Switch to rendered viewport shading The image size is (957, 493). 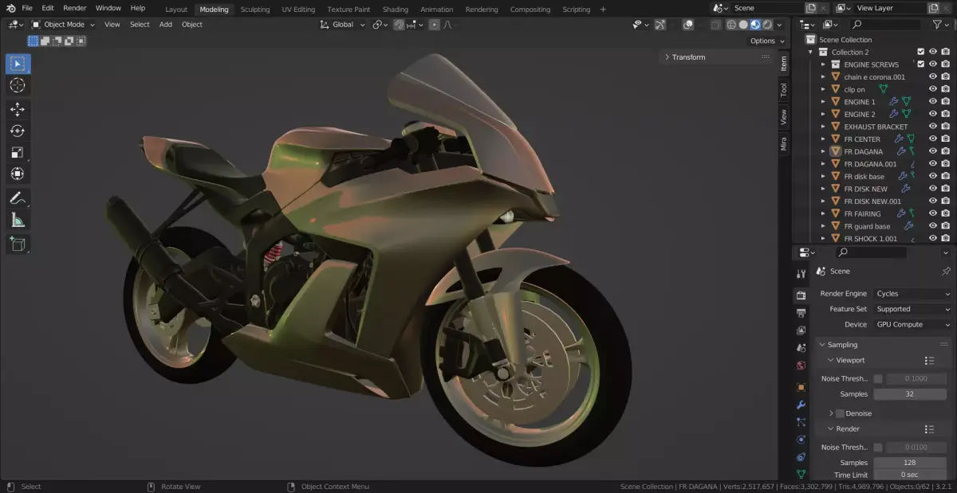[767, 25]
